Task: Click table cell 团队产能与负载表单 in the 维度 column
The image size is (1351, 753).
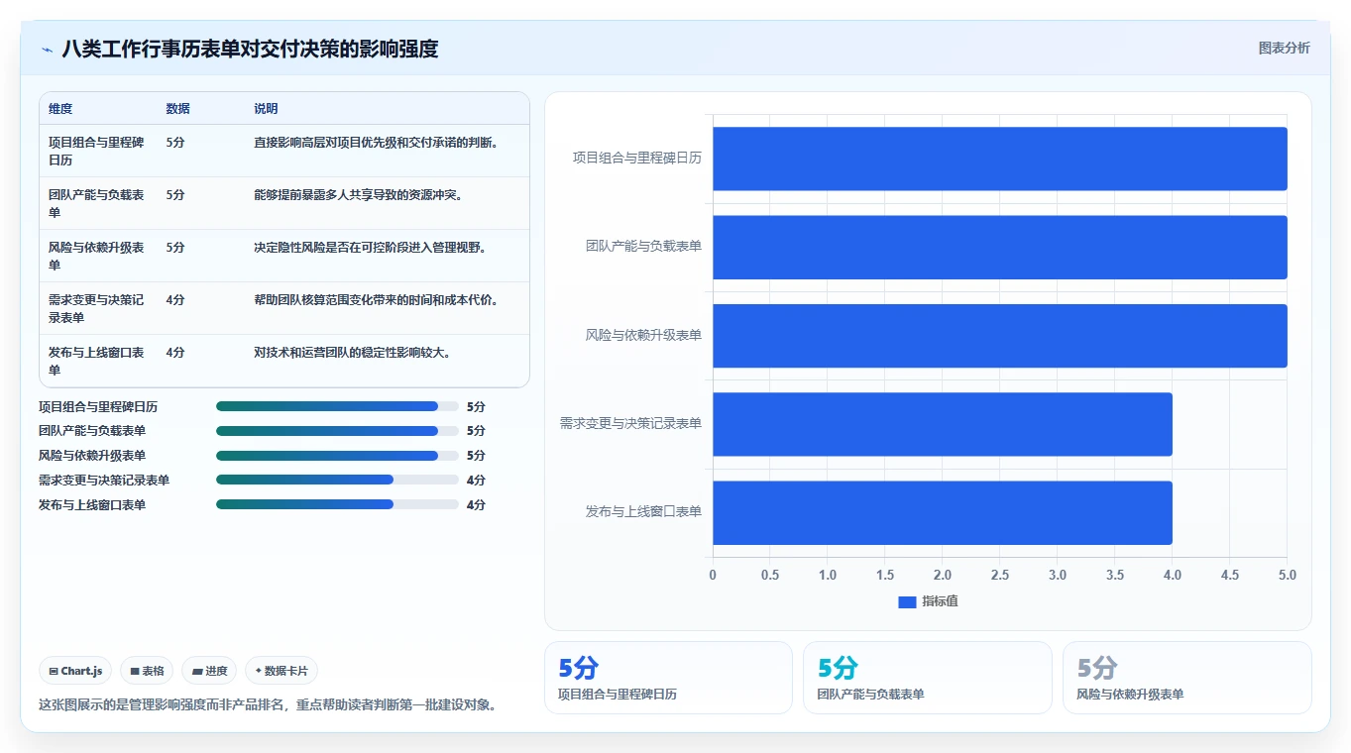Action: (x=97, y=203)
